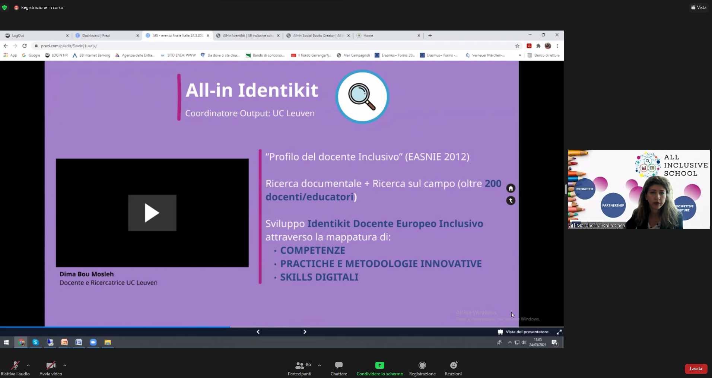Start camera with Avvia video button
This screenshot has height=378, width=712.
(x=51, y=368)
